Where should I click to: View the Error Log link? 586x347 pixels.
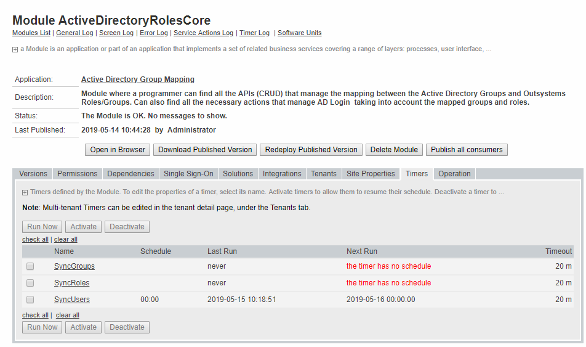pos(153,33)
